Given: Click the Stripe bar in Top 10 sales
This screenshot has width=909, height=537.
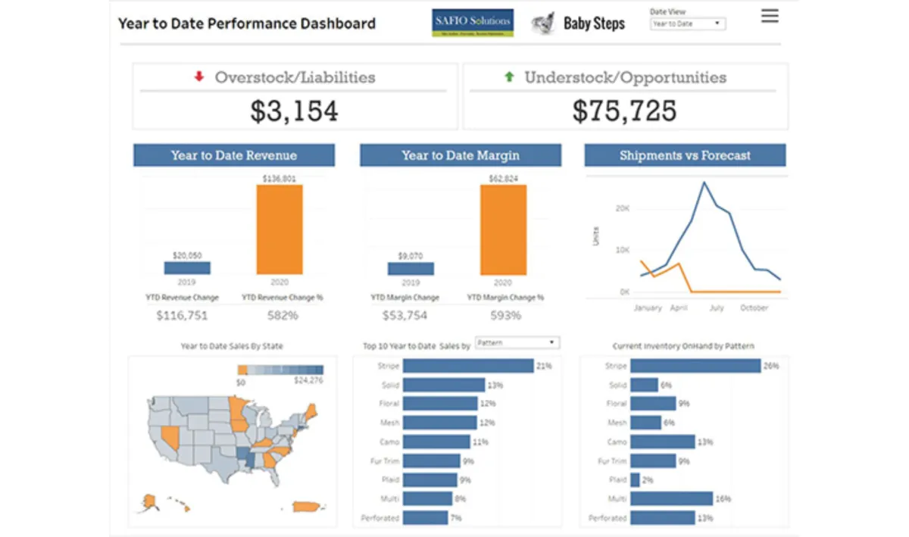Looking at the screenshot, I should click(x=468, y=366).
